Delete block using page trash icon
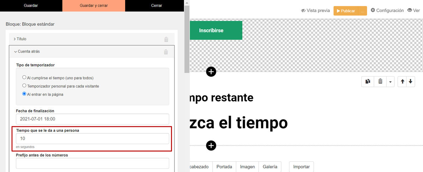This screenshot has height=172, width=423. (x=380, y=81)
